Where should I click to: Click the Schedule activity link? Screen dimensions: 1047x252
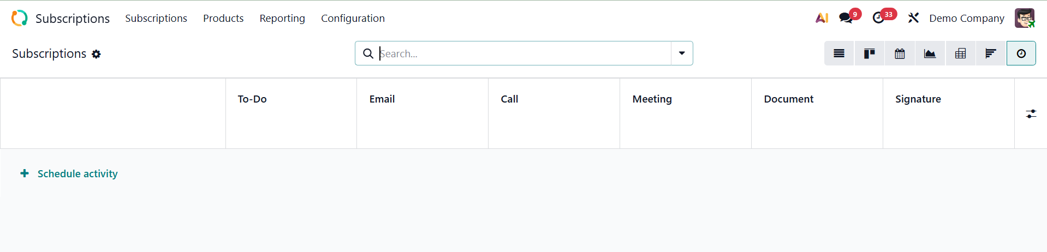tap(77, 173)
